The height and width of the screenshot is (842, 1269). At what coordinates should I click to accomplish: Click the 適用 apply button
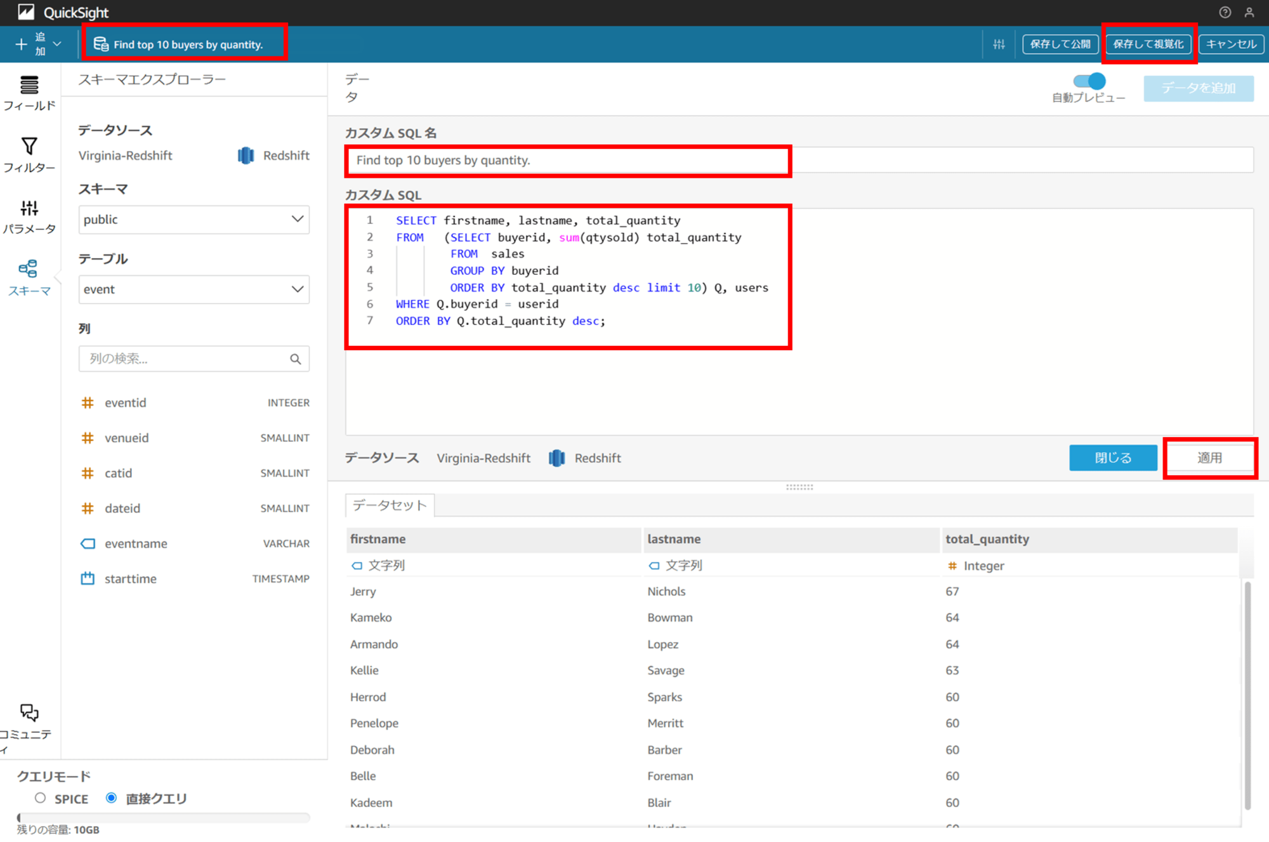click(x=1210, y=458)
